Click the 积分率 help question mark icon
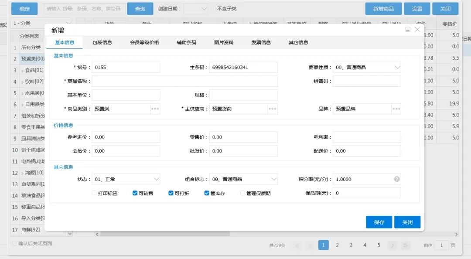This screenshot has height=259, width=471. pos(396,179)
